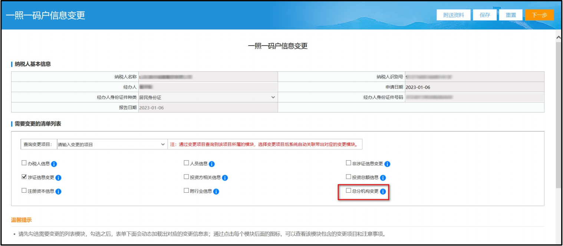Click the 下一步 button
The image size is (563, 246).
pyautogui.click(x=539, y=15)
